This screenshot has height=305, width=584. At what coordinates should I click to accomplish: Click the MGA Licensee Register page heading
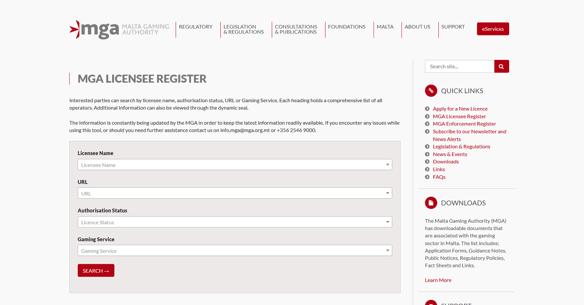click(x=142, y=79)
